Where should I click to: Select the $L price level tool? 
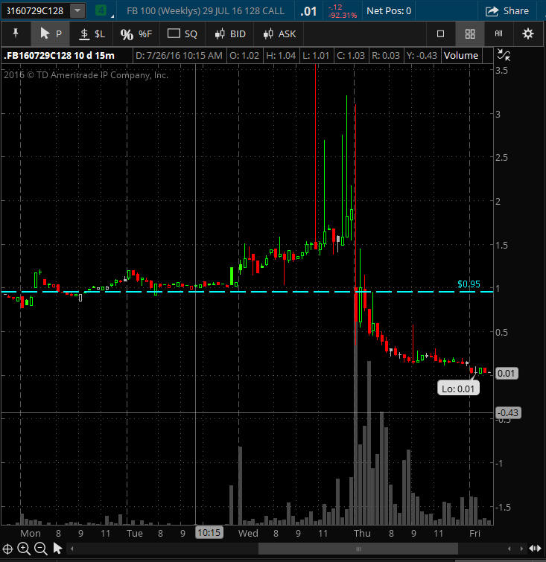tap(92, 34)
